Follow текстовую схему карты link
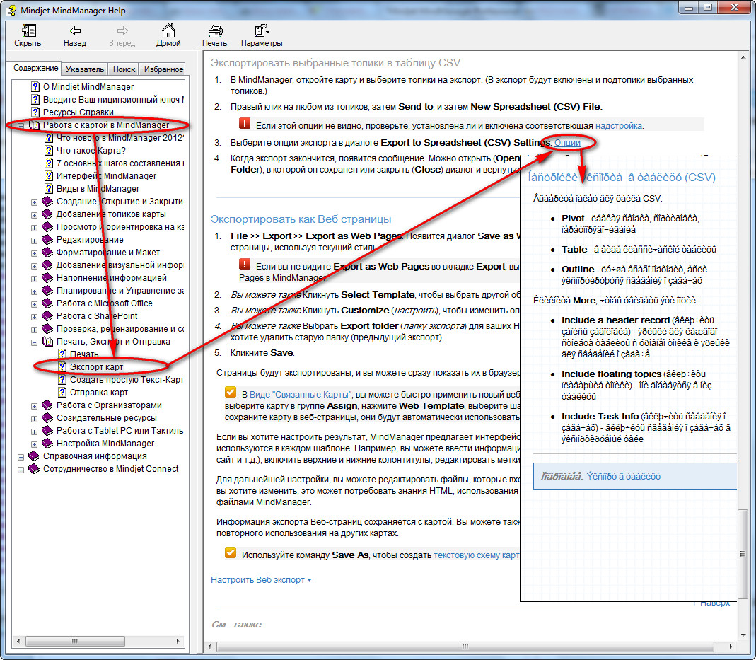 pyautogui.click(x=477, y=555)
